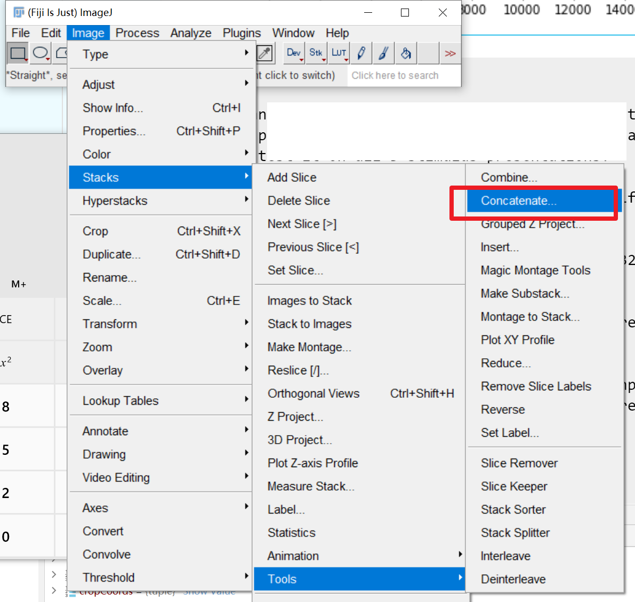The height and width of the screenshot is (602, 635).
Task: Open the Edit menu
Action: pyautogui.click(x=51, y=33)
